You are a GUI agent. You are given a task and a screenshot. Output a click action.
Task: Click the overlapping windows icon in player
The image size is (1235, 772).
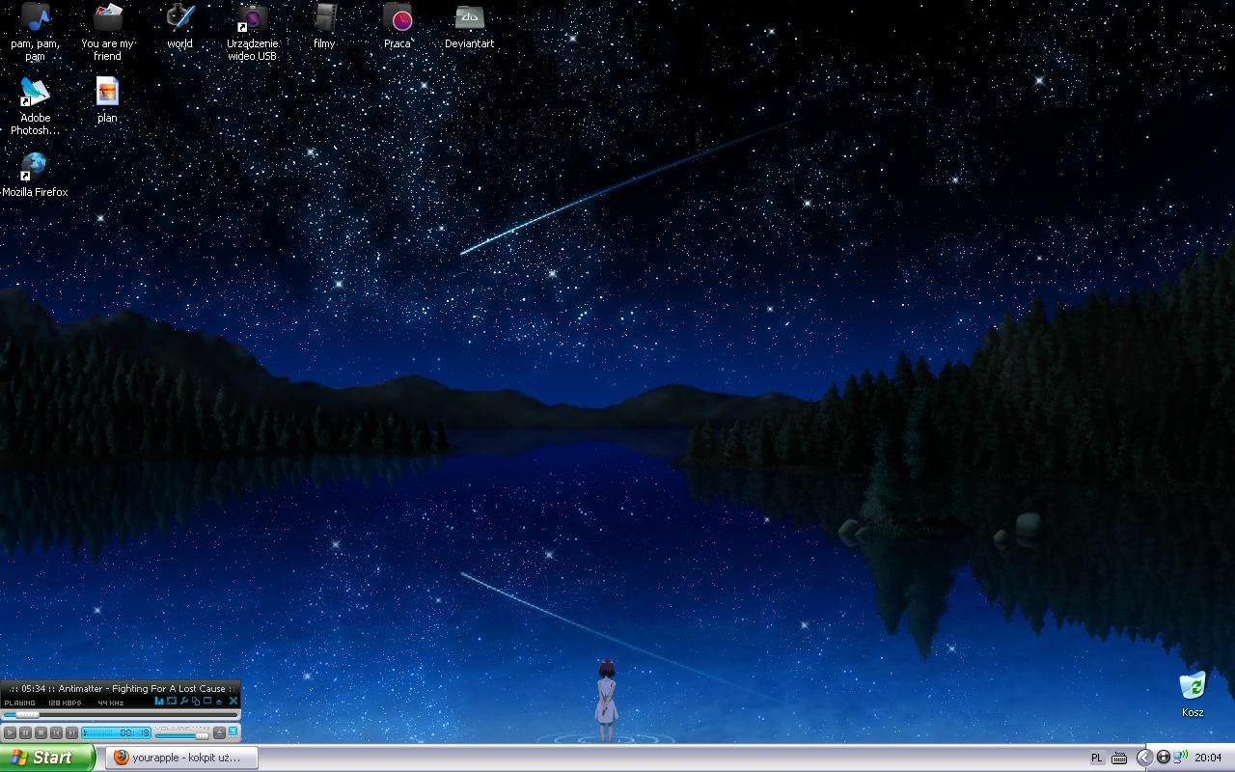196,702
